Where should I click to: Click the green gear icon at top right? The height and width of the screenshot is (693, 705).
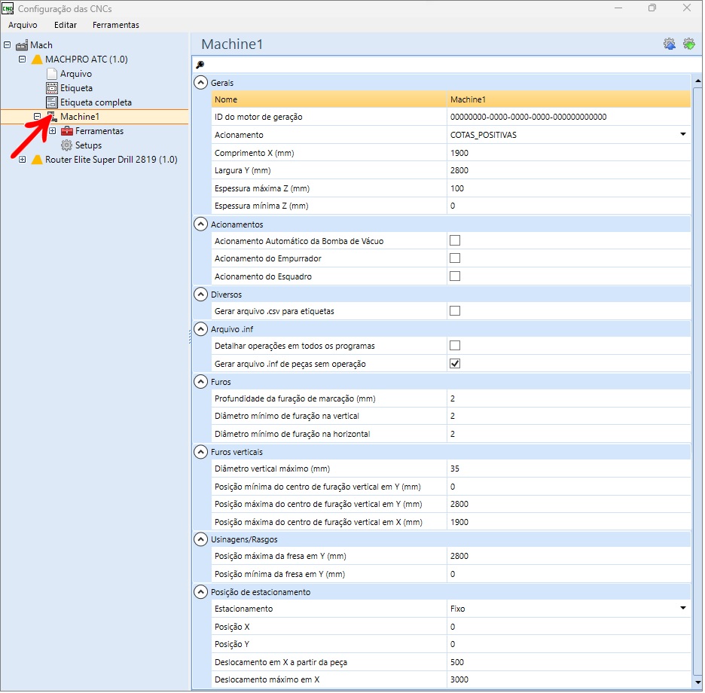(x=689, y=44)
